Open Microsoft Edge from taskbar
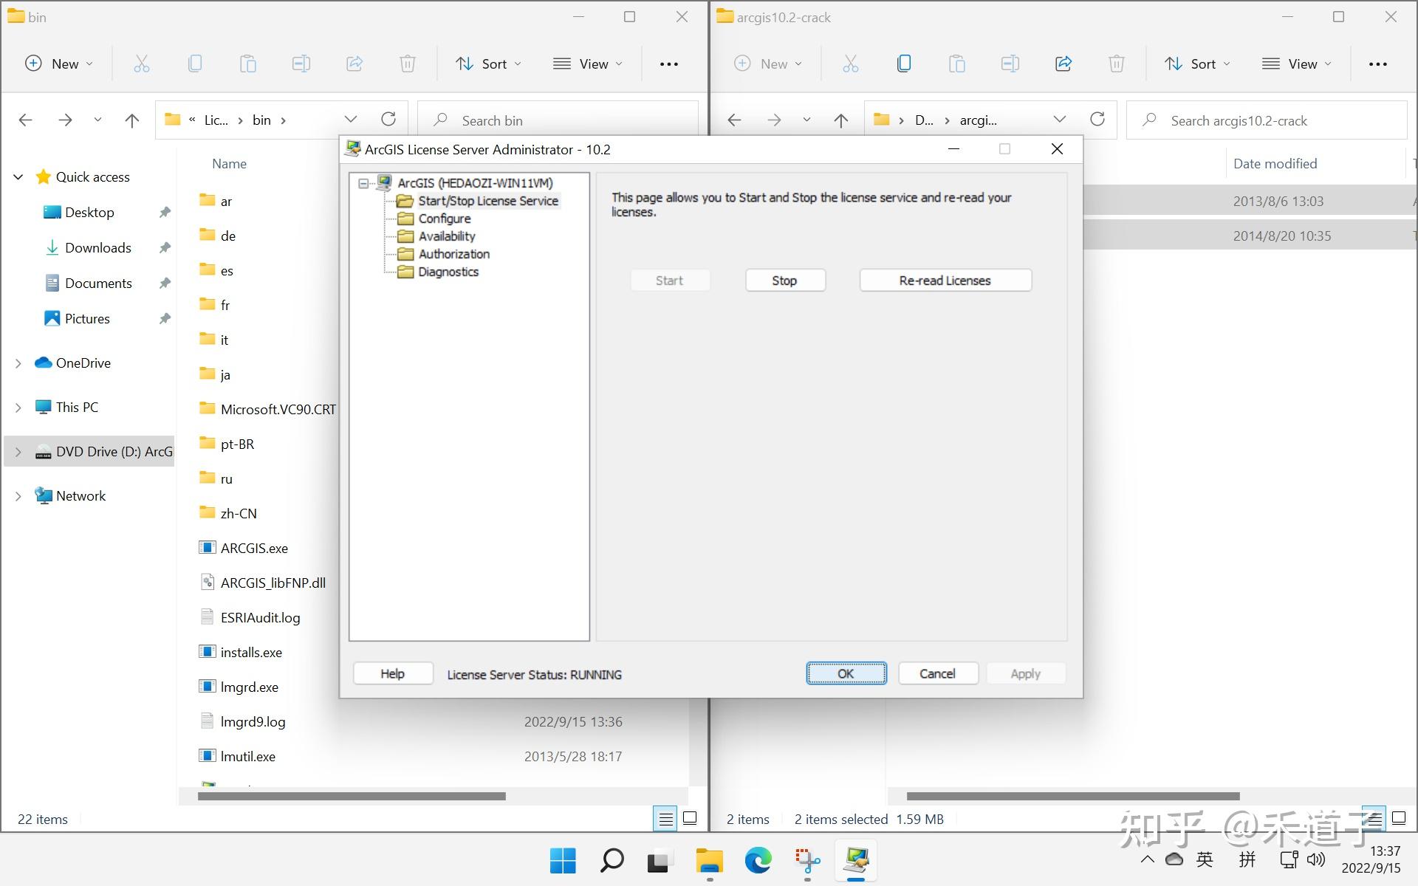The width and height of the screenshot is (1418, 886). pyautogui.click(x=758, y=861)
